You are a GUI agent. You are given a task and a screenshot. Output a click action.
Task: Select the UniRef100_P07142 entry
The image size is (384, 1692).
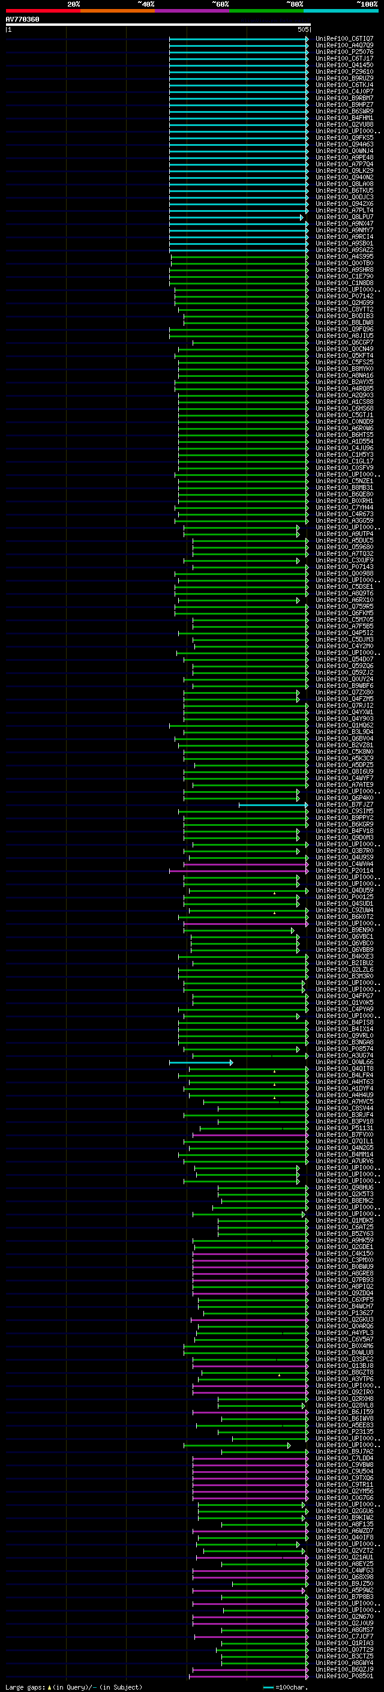click(344, 297)
